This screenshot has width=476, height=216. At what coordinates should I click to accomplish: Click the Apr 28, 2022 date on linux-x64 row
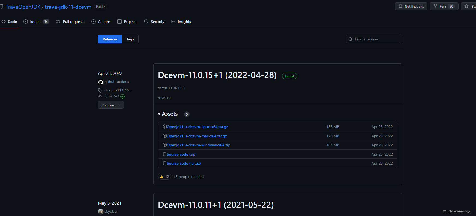click(x=382, y=127)
